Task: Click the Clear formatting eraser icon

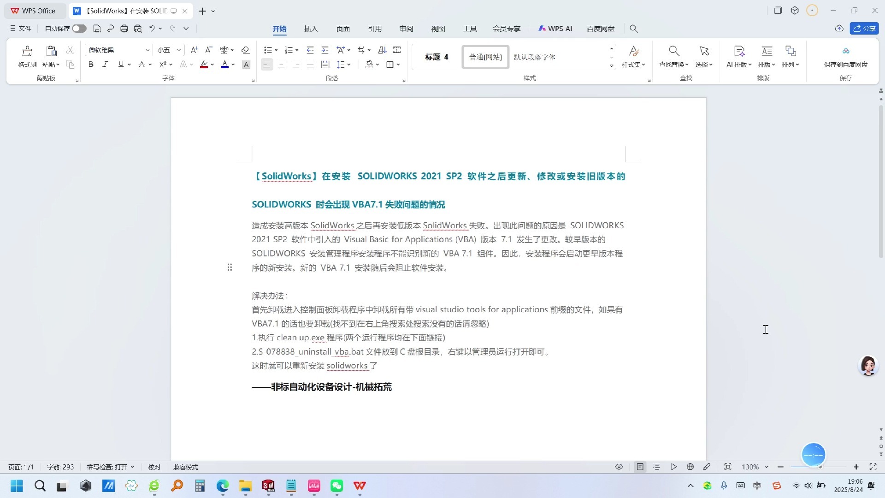Action: pyautogui.click(x=245, y=50)
